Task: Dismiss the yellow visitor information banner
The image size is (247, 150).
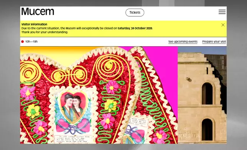Action: 223,25
